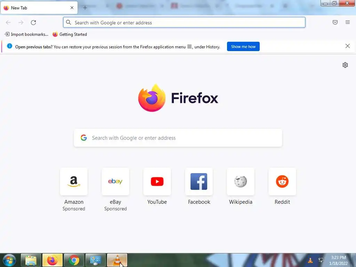The width and height of the screenshot is (356, 267).
Task: Click the info icon in notification bar
Action: [9, 46]
